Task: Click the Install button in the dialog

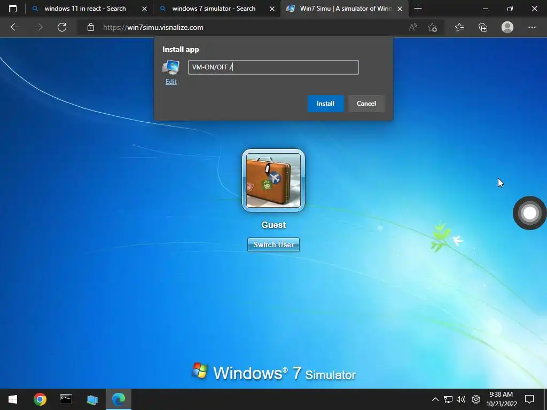Action: pos(325,104)
